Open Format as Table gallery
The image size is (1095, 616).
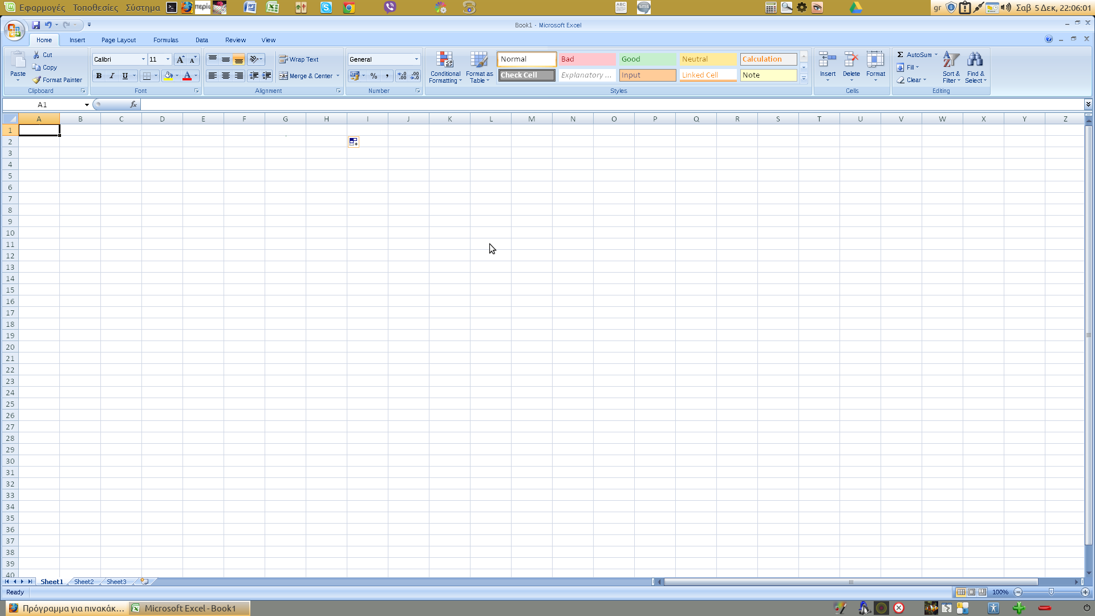tap(479, 67)
